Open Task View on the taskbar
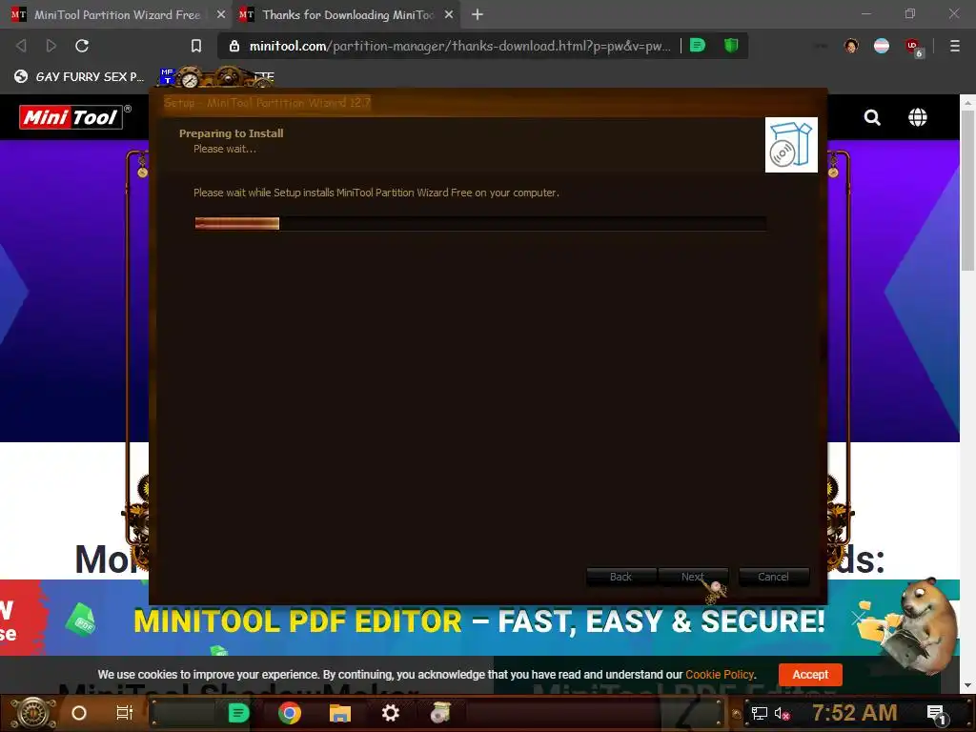This screenshot has width=976, height=732. (x=125, y=713)
